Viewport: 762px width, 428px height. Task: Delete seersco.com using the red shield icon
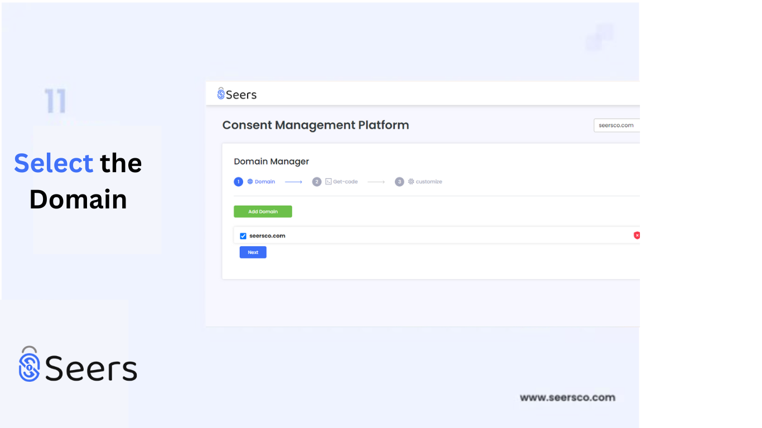(x=636, y=236)
